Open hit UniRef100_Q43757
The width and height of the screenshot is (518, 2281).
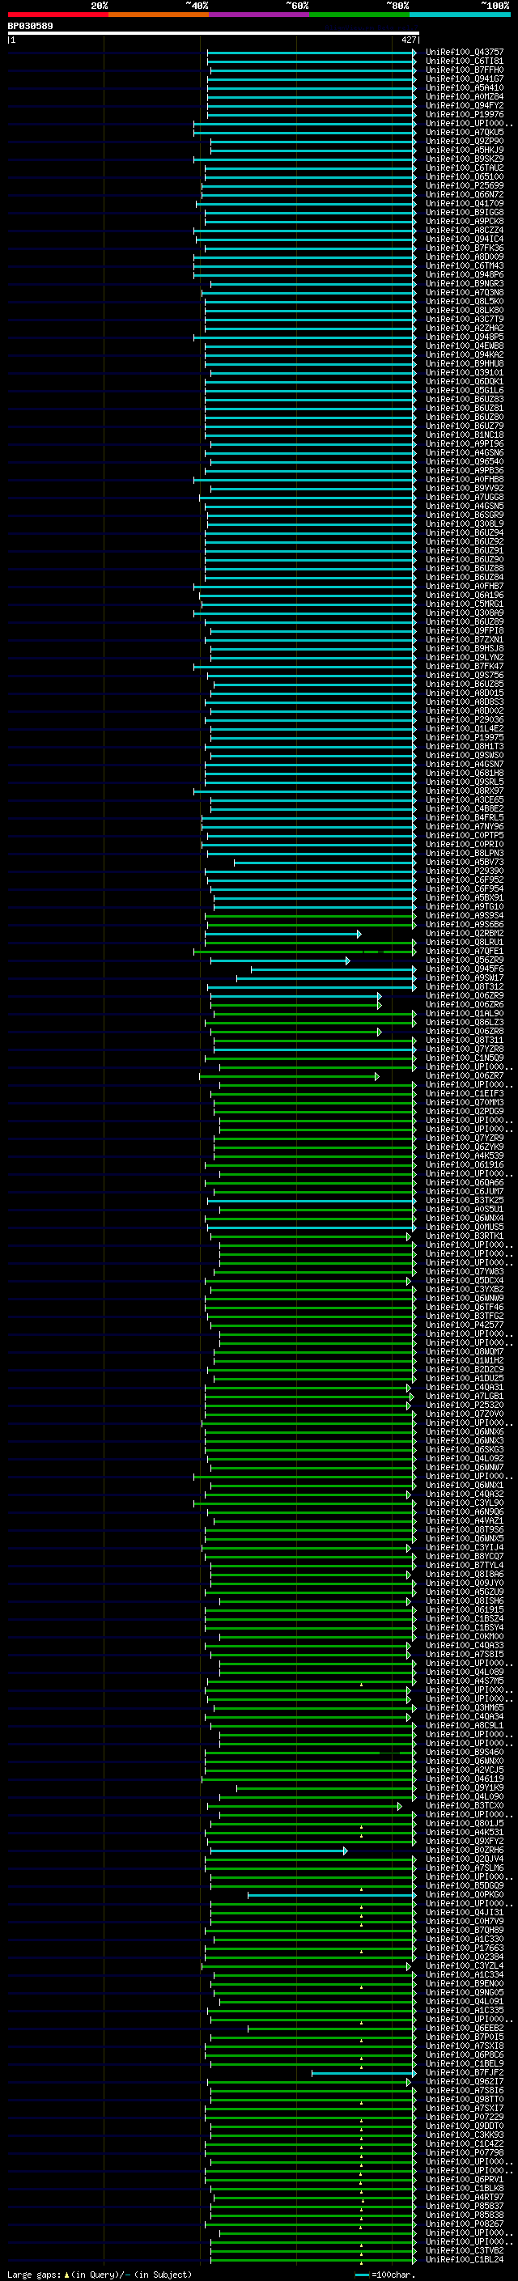pos(464,53)
